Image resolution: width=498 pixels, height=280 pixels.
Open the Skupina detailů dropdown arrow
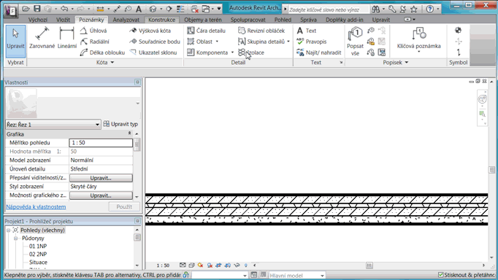click(288, 42)
